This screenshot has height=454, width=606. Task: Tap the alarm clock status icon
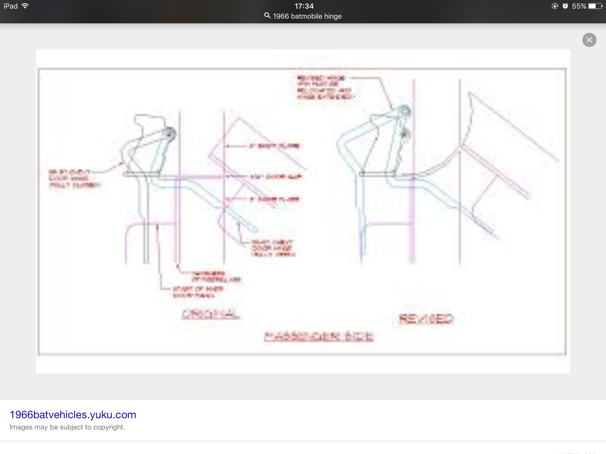[565, 6]
